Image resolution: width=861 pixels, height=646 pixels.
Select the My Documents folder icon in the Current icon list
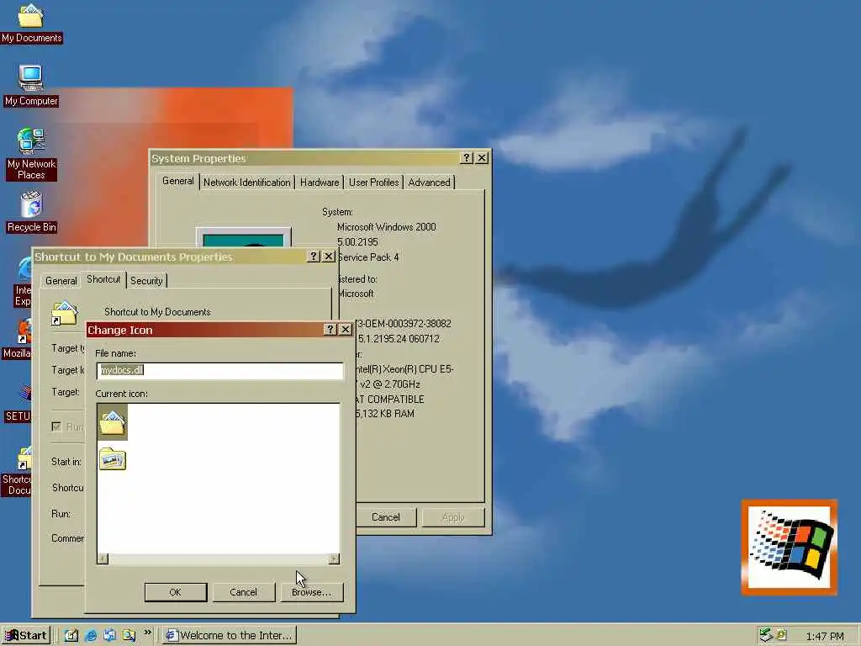[x=113, y=422]
